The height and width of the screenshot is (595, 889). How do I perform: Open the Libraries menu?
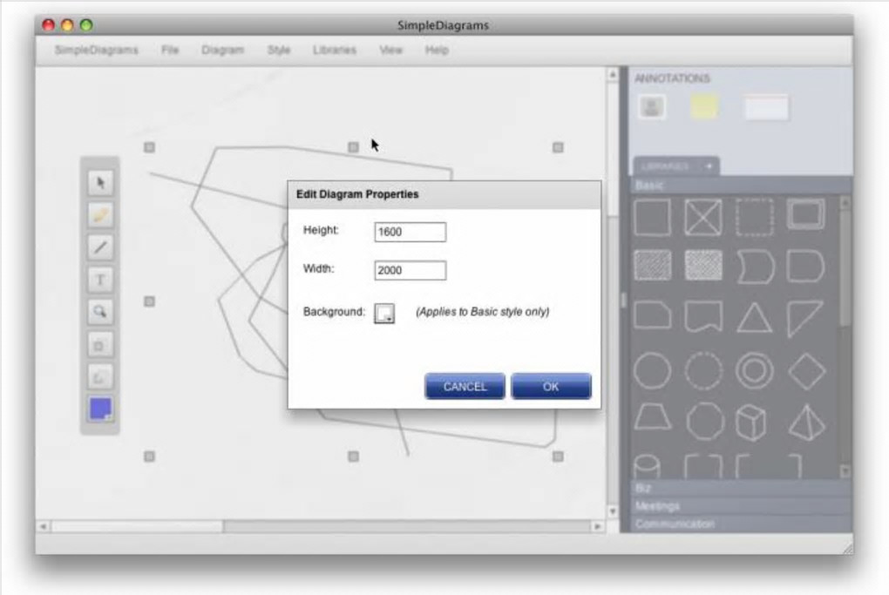(x=335, y=50)
